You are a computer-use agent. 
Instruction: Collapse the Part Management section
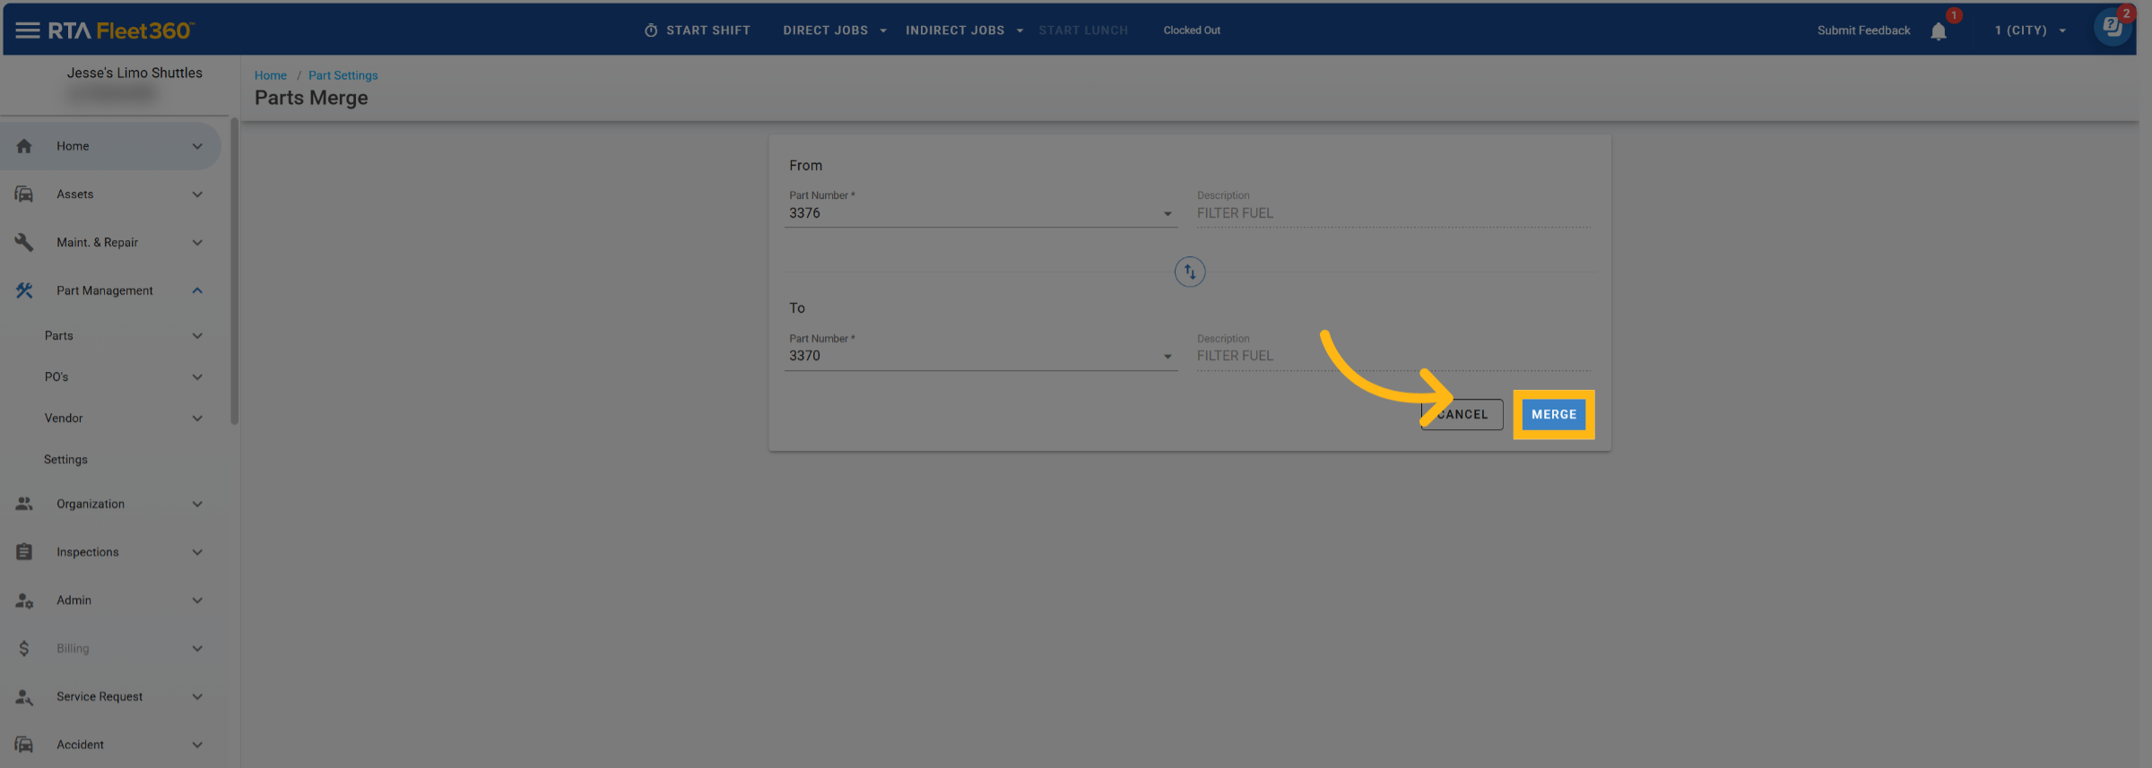pos(197,291)
